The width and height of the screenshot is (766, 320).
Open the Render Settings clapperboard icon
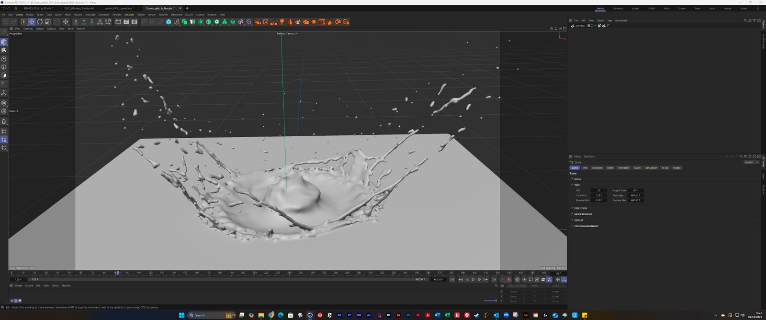(x=134, y=22)
